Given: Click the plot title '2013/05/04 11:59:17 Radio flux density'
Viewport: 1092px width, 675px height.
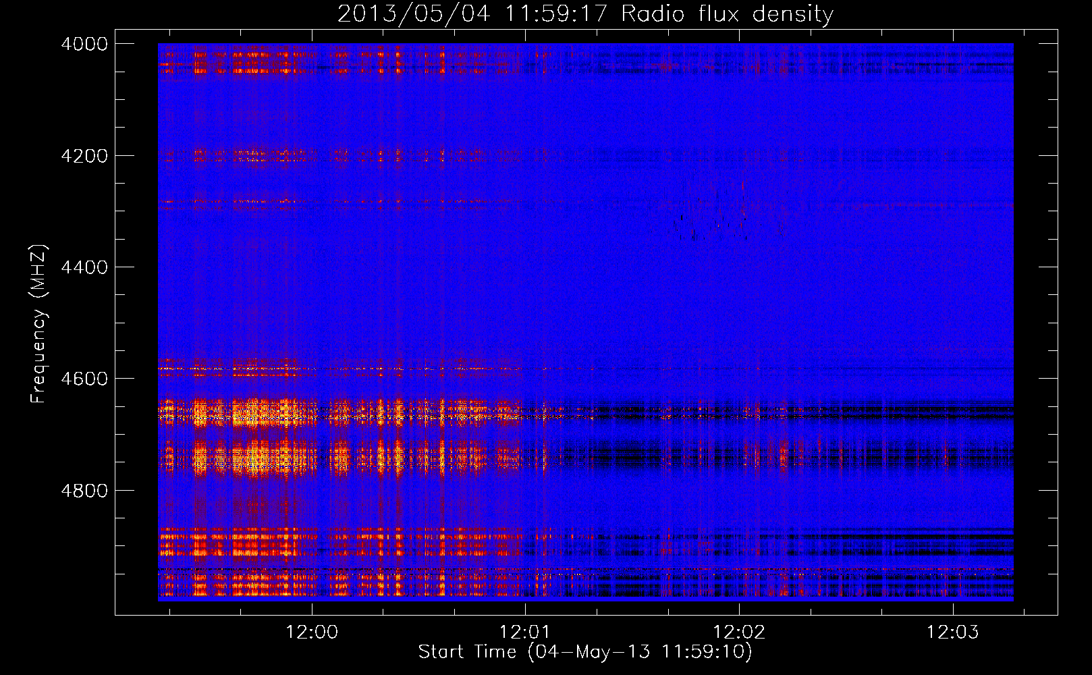Looking at the screenshot, I should click(x=585, y=13).
